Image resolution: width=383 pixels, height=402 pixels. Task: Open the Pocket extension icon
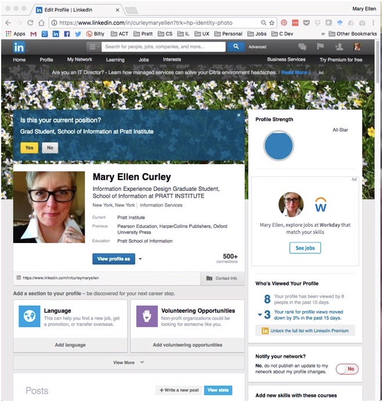click(306, 23)
